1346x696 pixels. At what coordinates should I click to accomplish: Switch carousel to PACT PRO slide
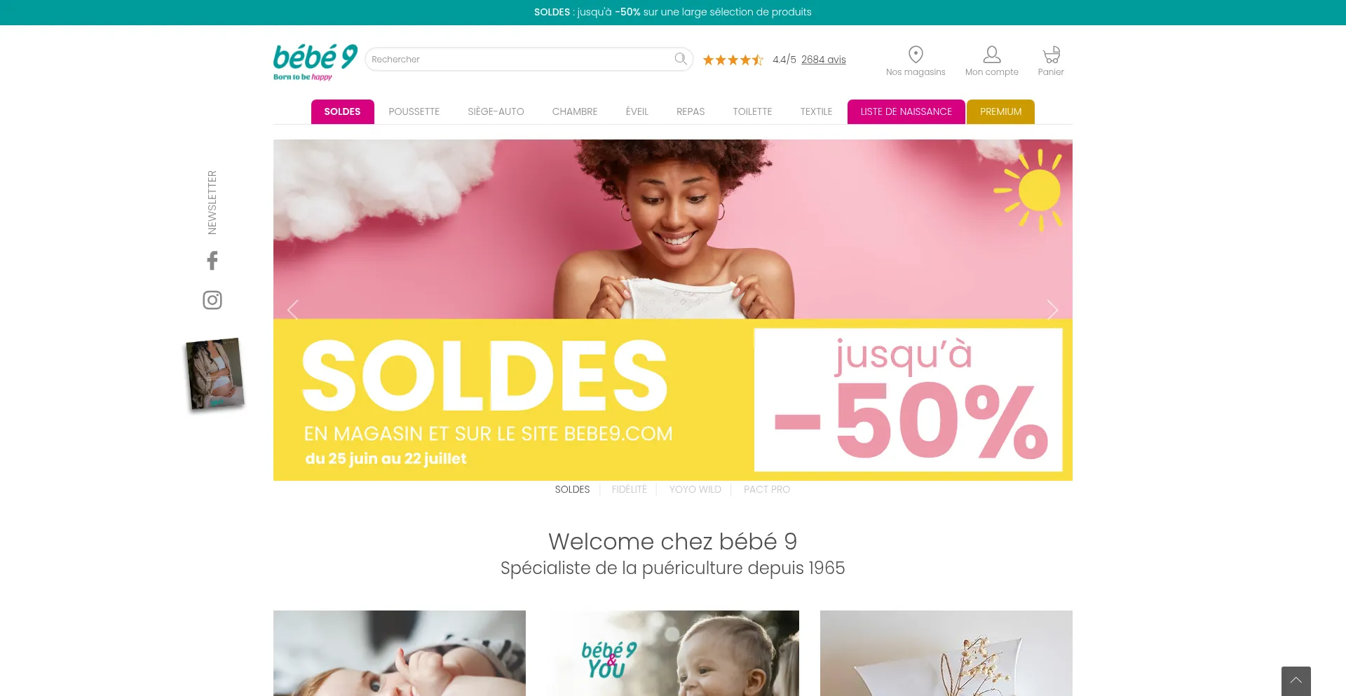click(x=766, y=489)
